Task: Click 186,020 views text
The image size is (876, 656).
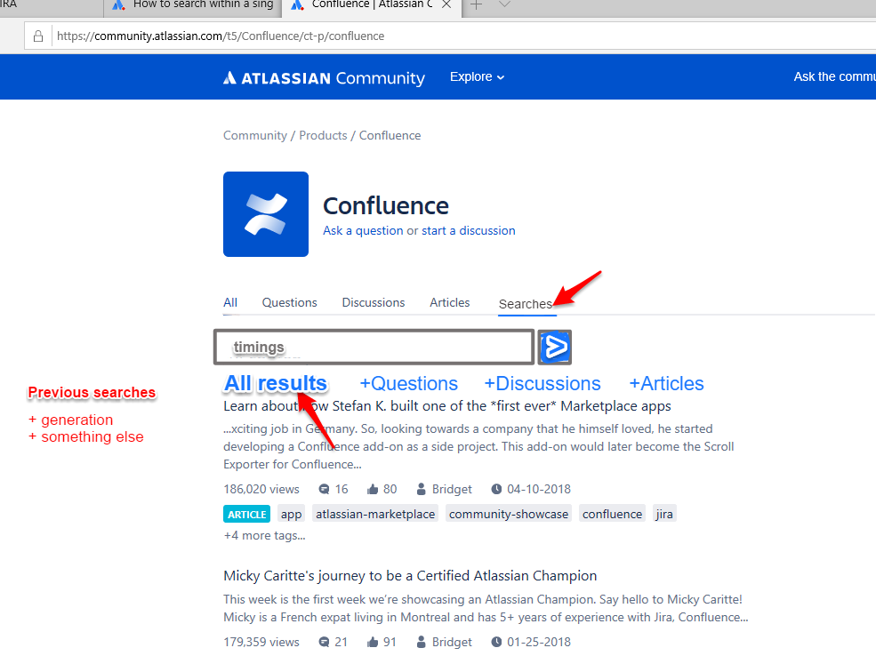Action: tap(261, 490)
